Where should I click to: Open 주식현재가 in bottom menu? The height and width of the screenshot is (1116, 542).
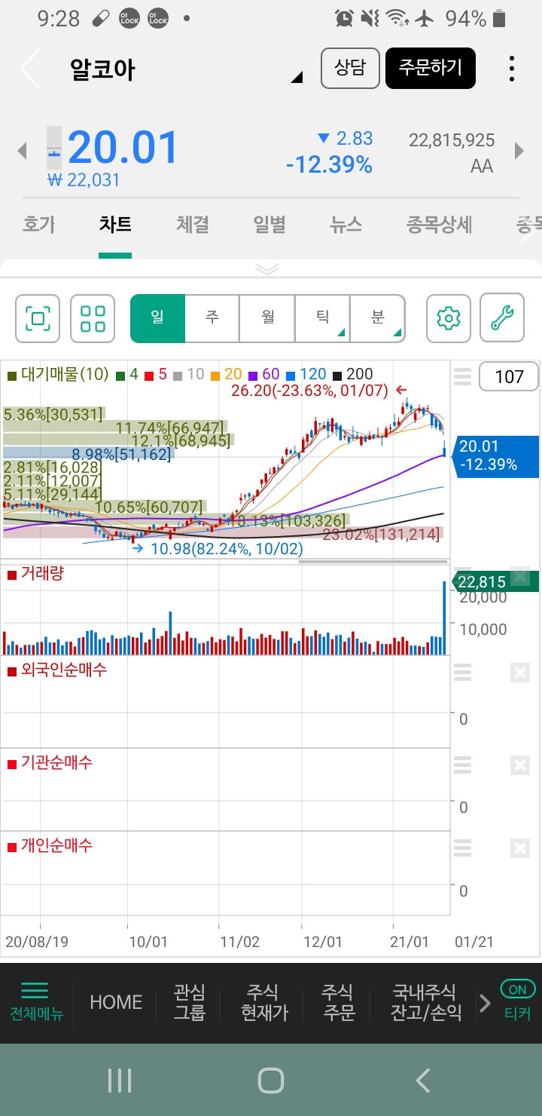click(264, 1001)
